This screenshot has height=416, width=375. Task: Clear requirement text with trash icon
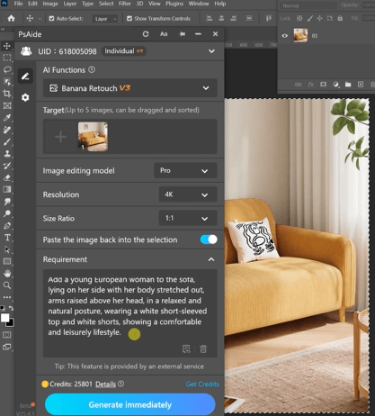pos(203,348)
